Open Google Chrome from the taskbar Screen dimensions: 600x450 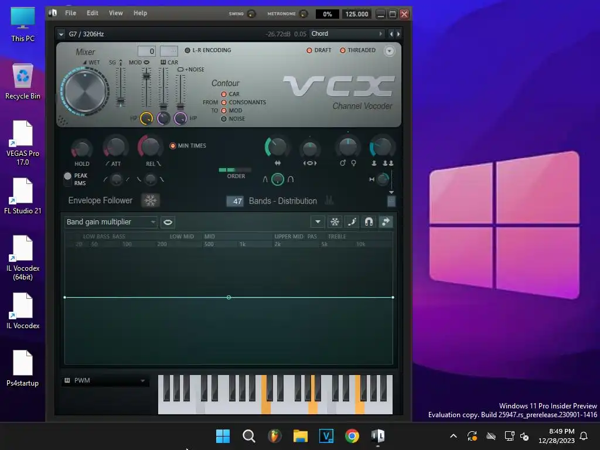[x=352, y=436]
